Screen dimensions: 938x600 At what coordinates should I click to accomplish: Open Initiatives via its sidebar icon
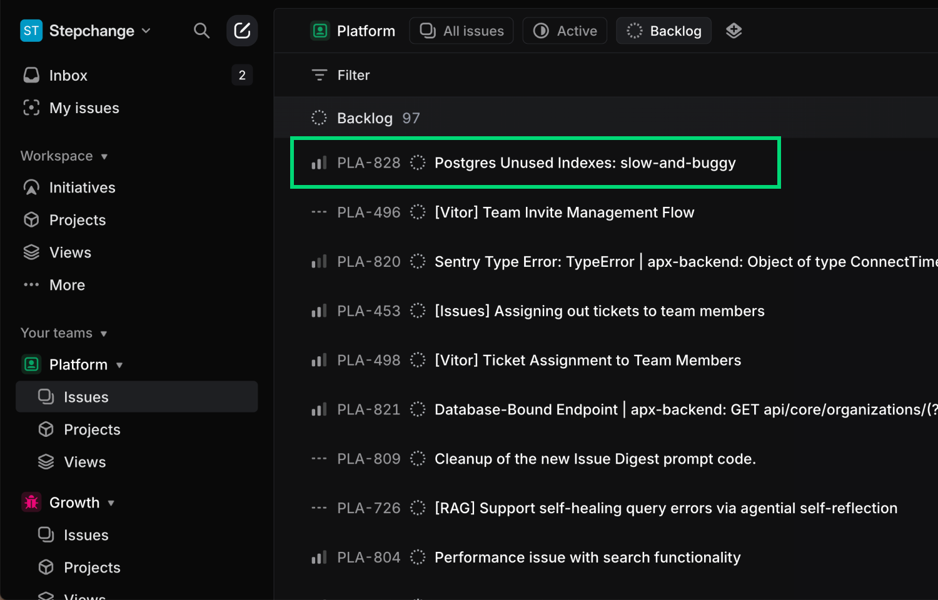coord(31,187)
